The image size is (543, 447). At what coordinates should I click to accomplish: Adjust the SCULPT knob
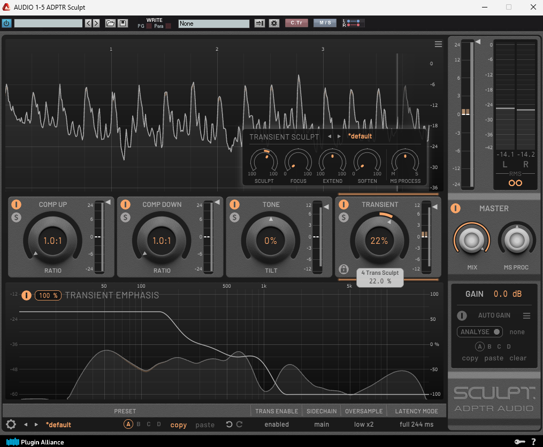[264, 161]
